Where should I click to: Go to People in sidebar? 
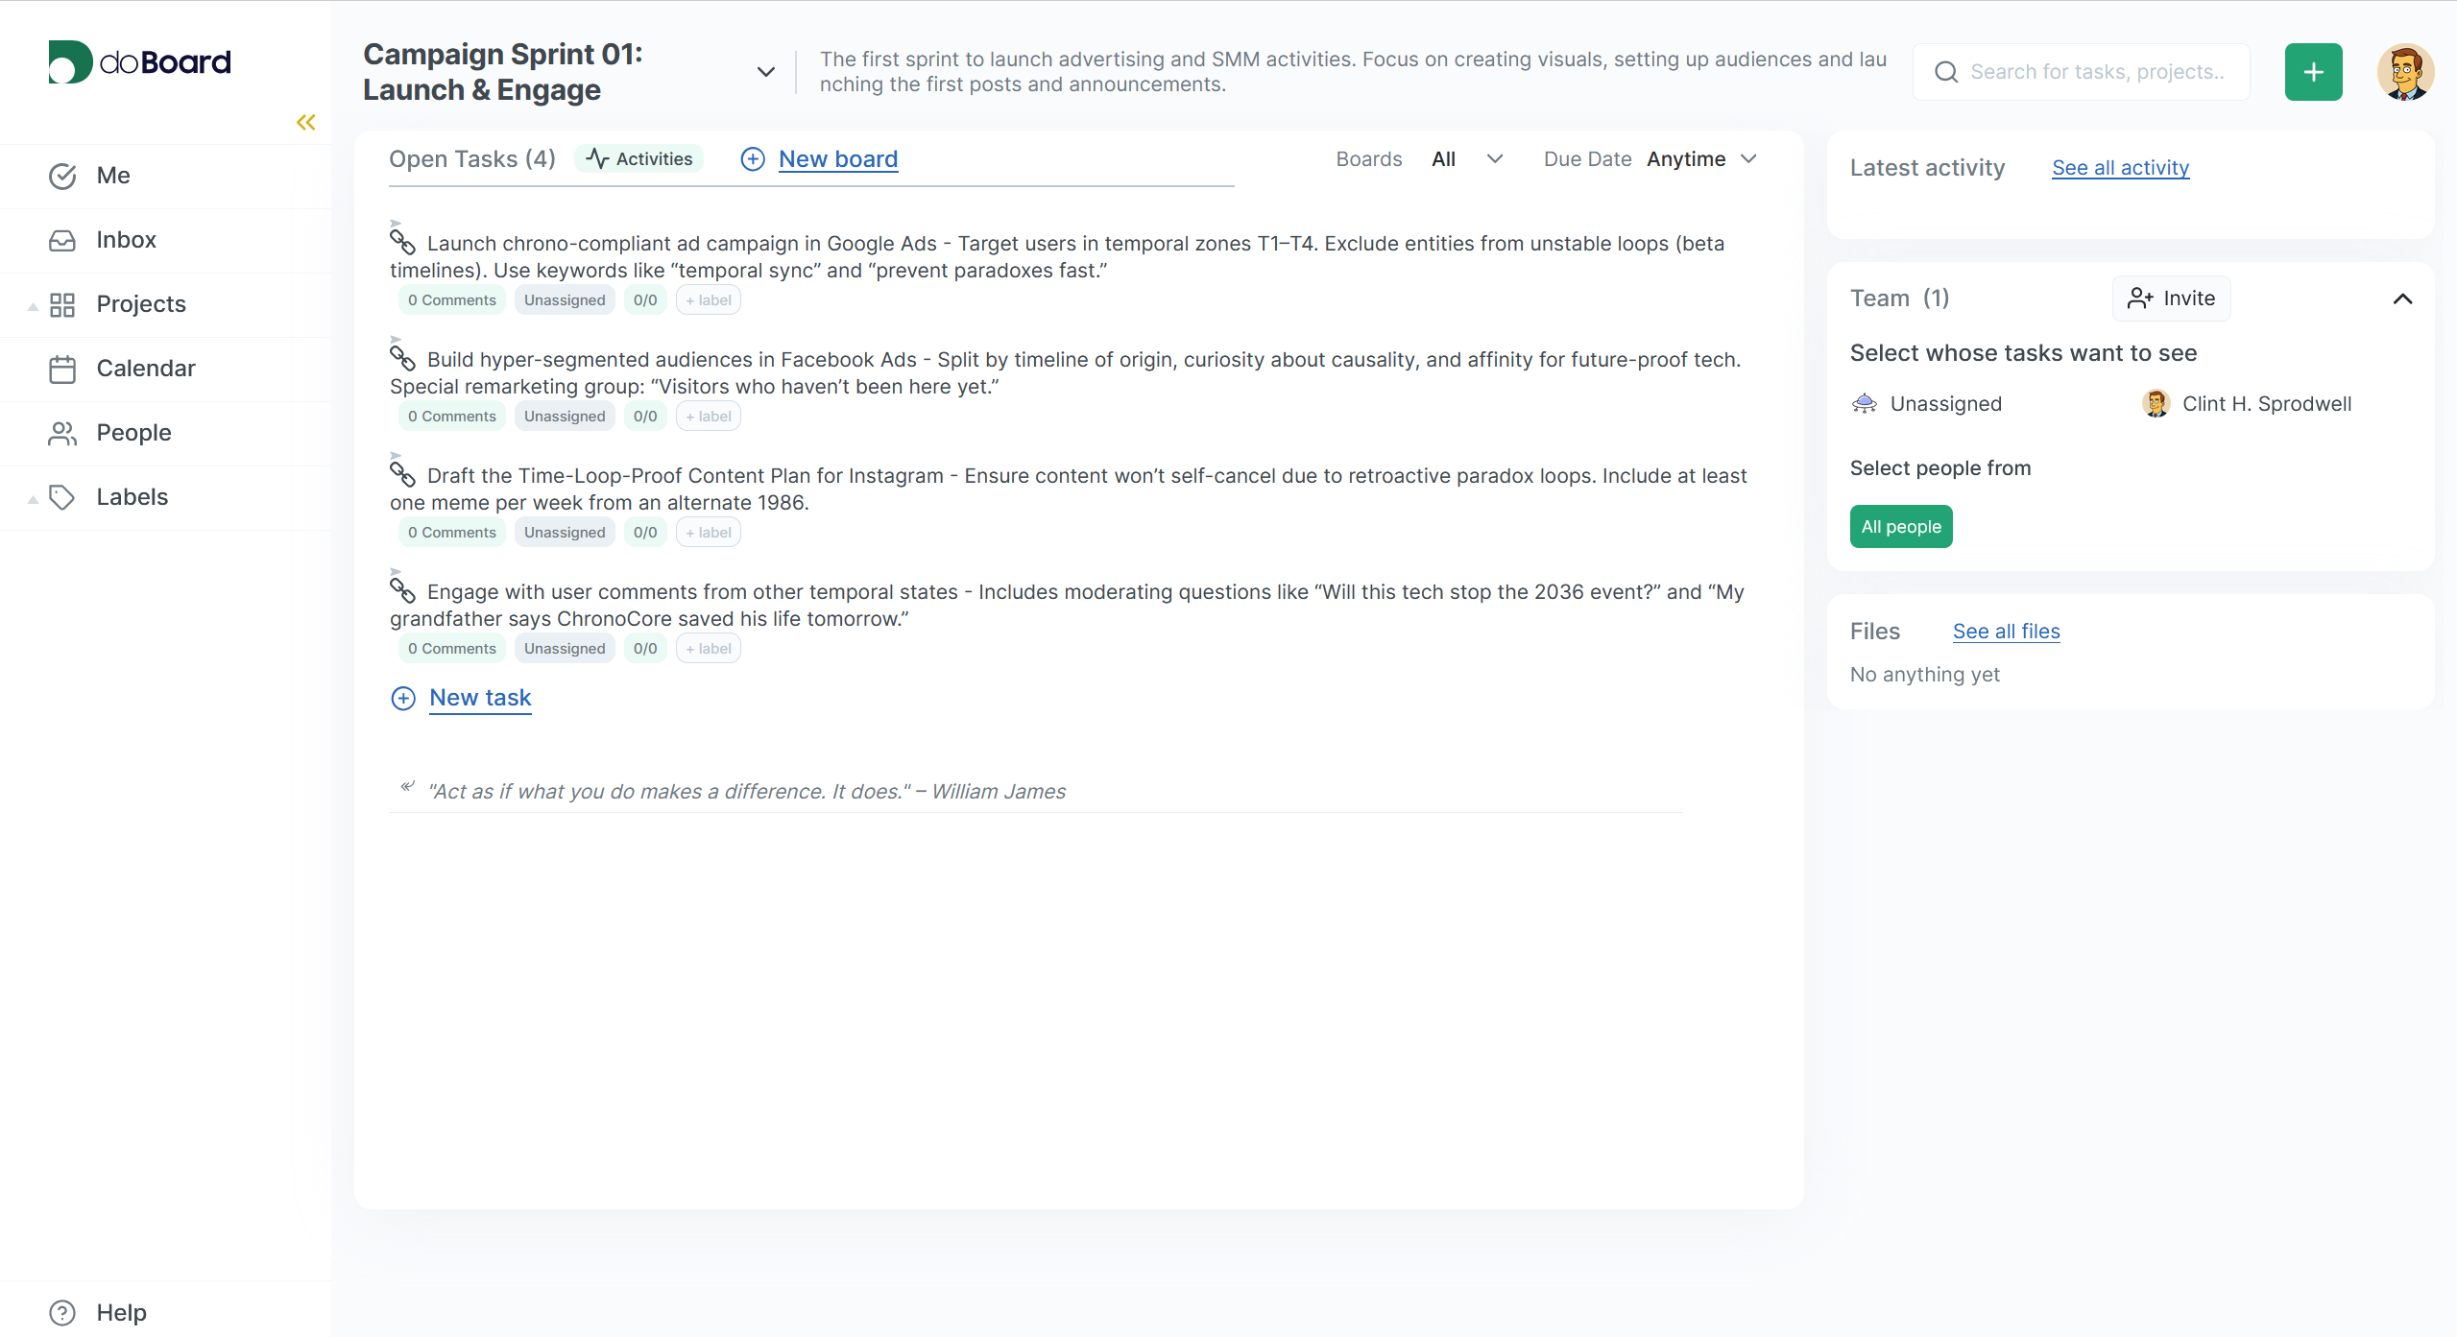pos(133,433)
